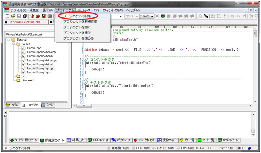The image size is (261, 153).
Task: Collapse the Tutorial tree node
Action: pos(9,40)
